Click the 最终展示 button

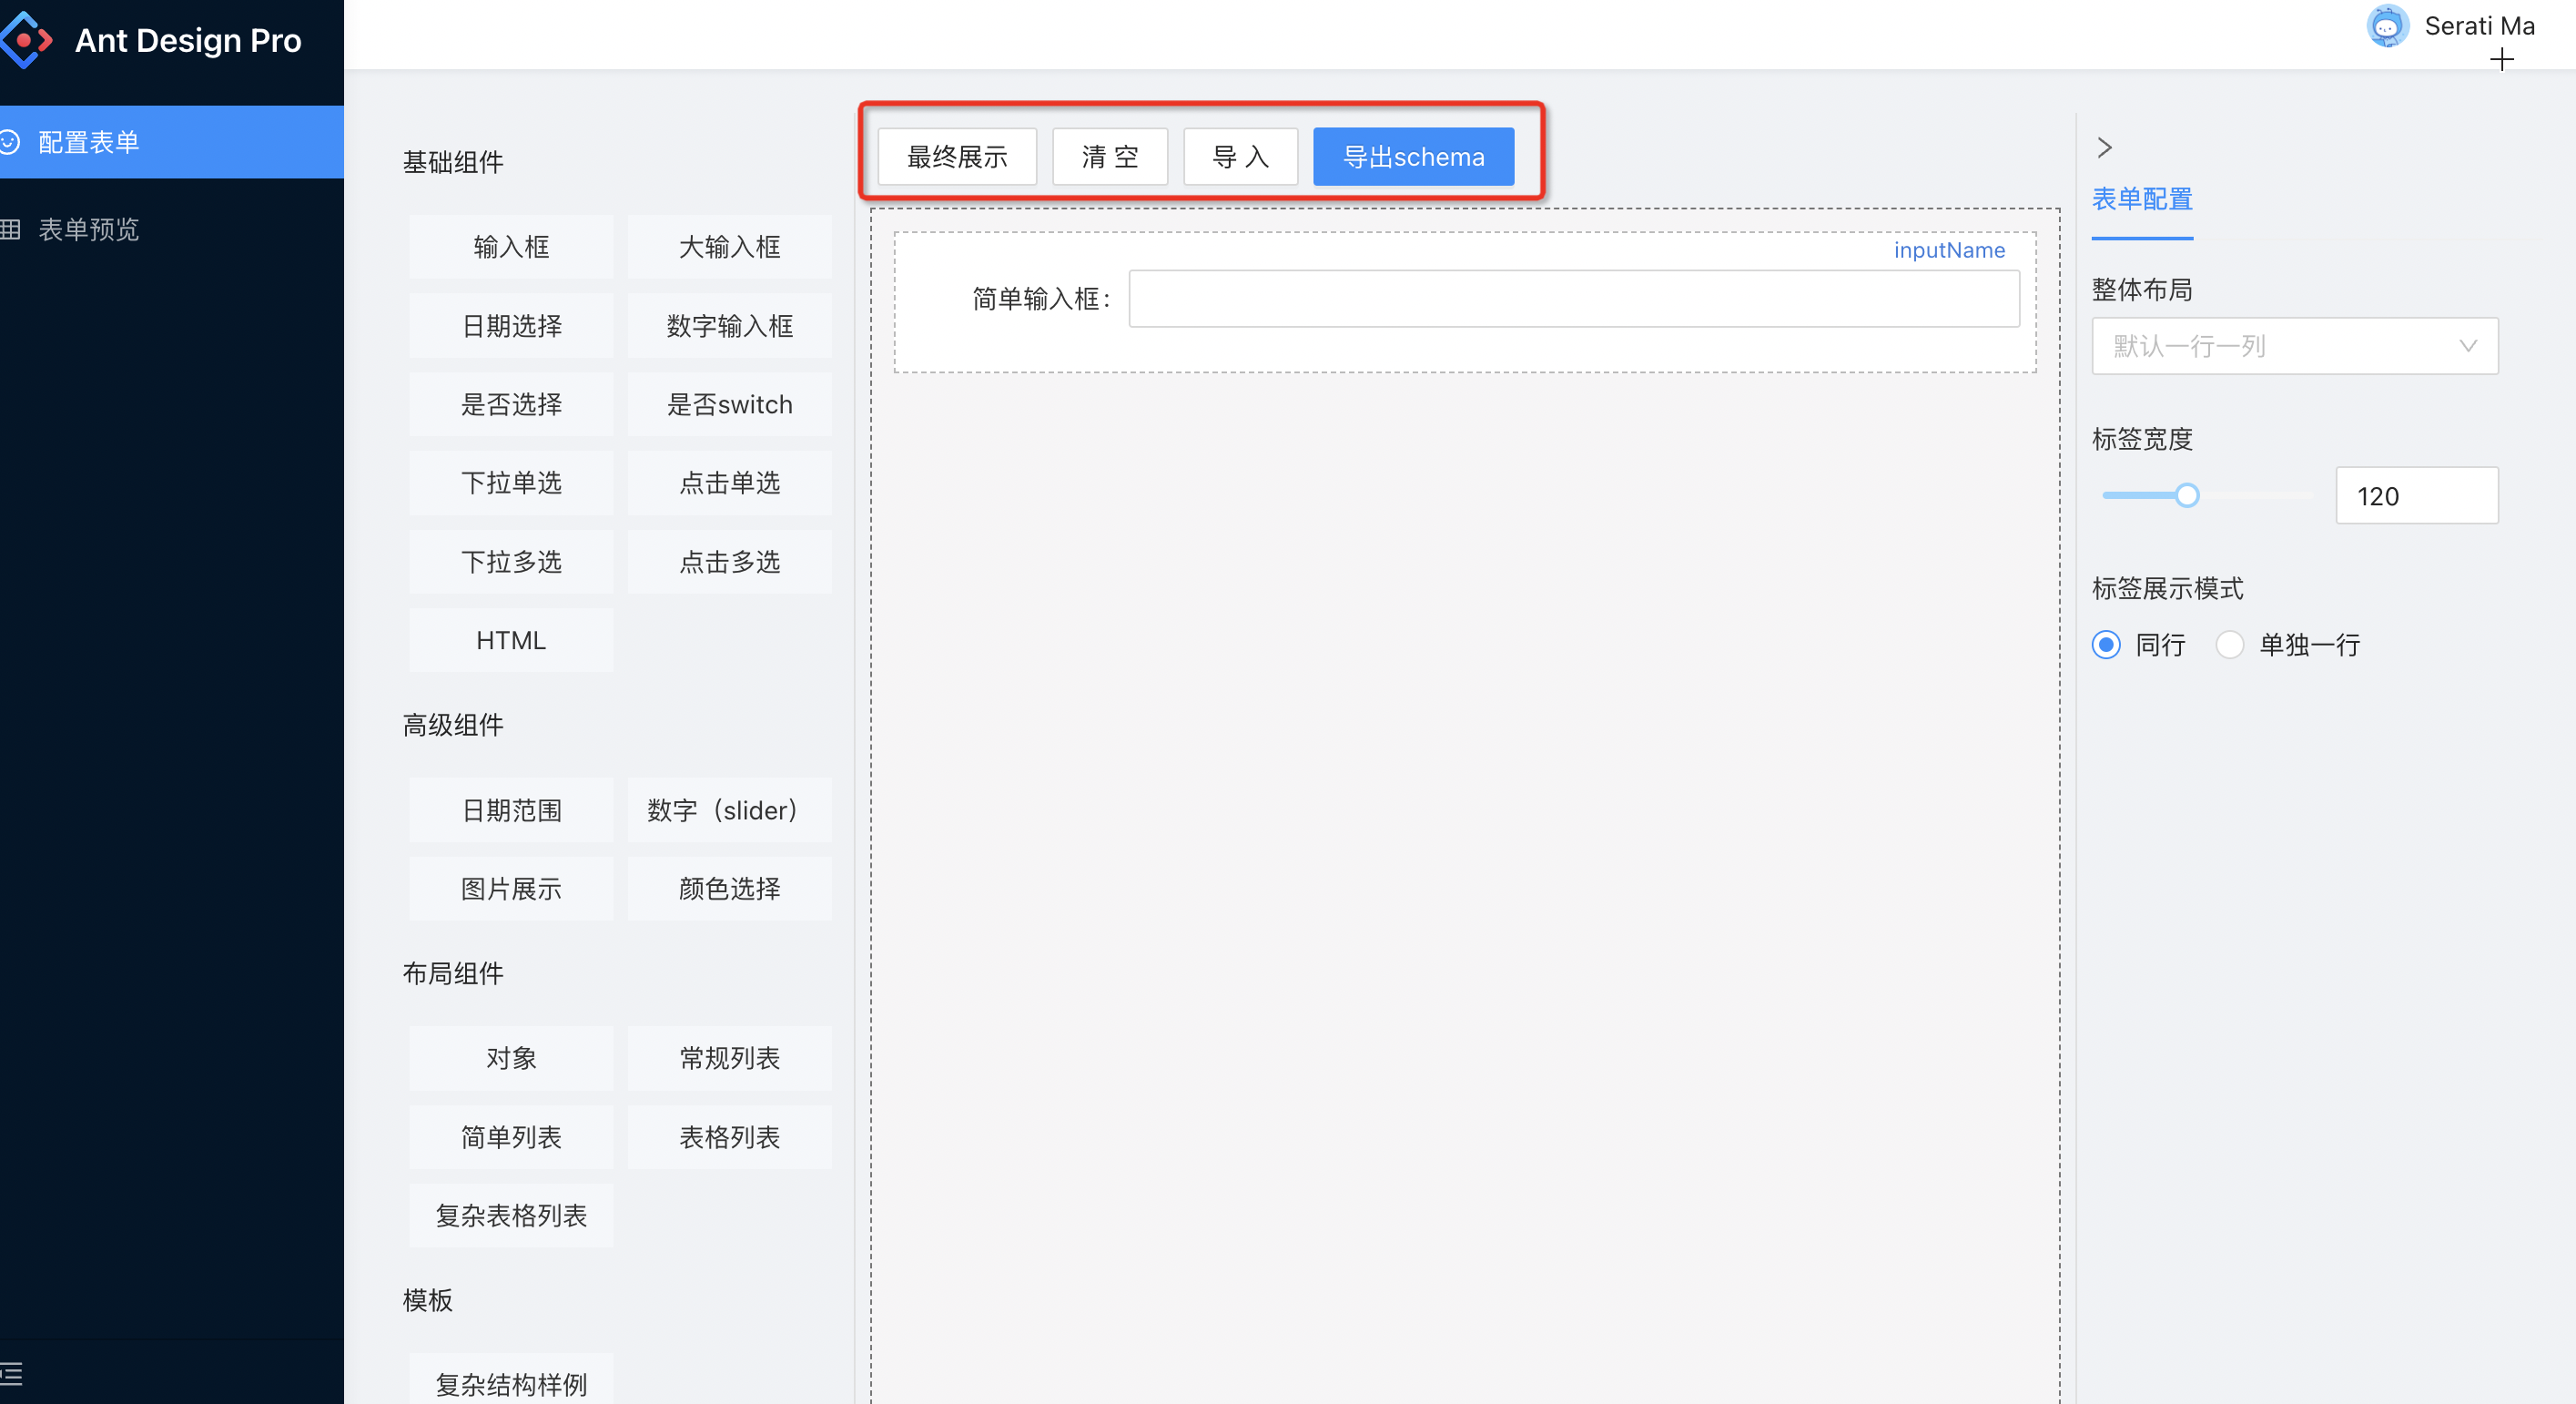point(957,157)
